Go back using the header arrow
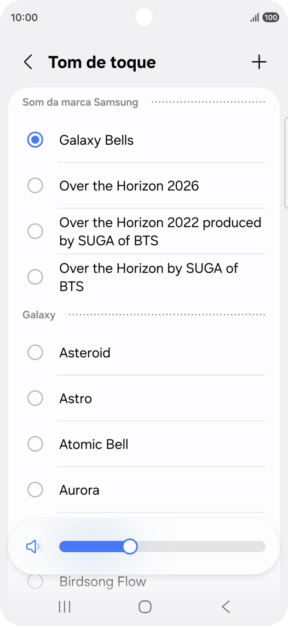 28,62
